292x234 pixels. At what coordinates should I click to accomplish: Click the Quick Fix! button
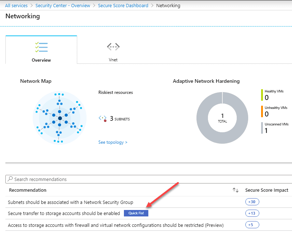point(136,213)
